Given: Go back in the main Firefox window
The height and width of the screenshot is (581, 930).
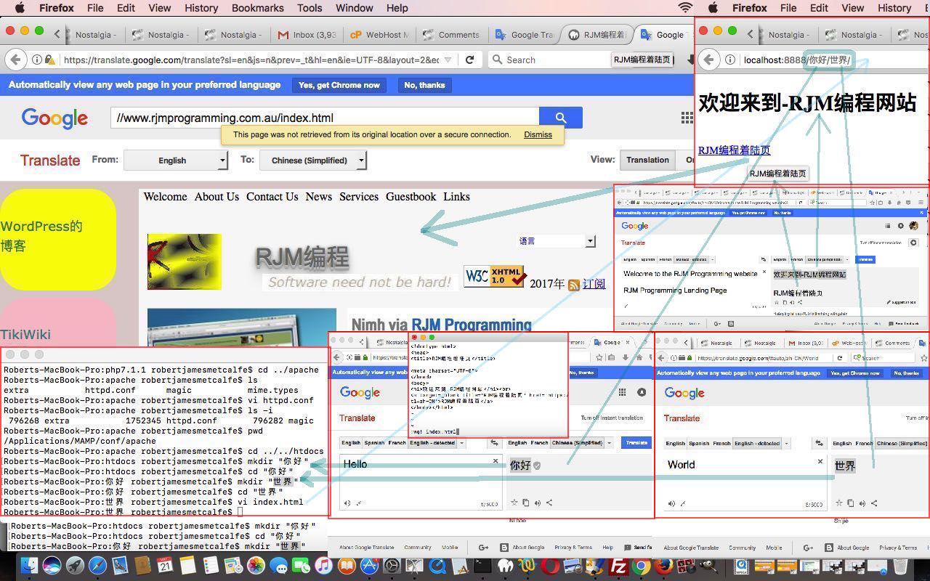Looking at the screenshot, I should click(x=16, y=60).
